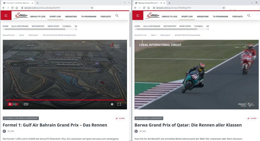Click HOME sub-nav in left window
Image resolution: width=260 pixels, height=141 pixels.
(x=6, y=26)
